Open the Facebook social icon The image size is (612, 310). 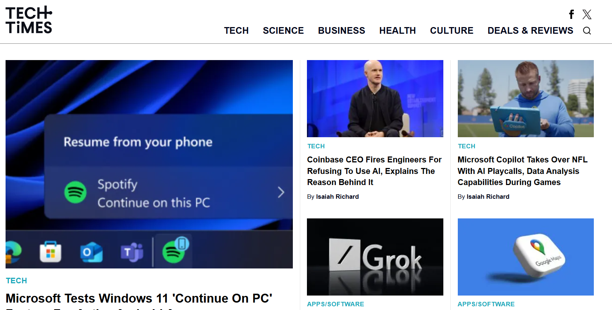pos(571,14)
